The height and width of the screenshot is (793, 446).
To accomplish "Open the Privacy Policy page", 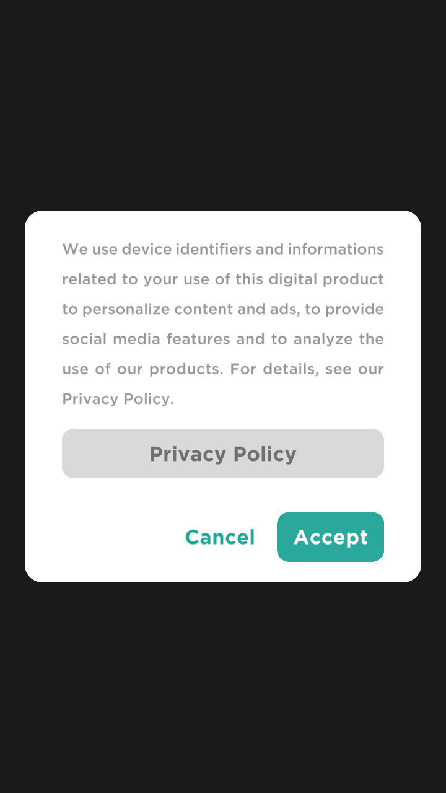I will (223, 453).
